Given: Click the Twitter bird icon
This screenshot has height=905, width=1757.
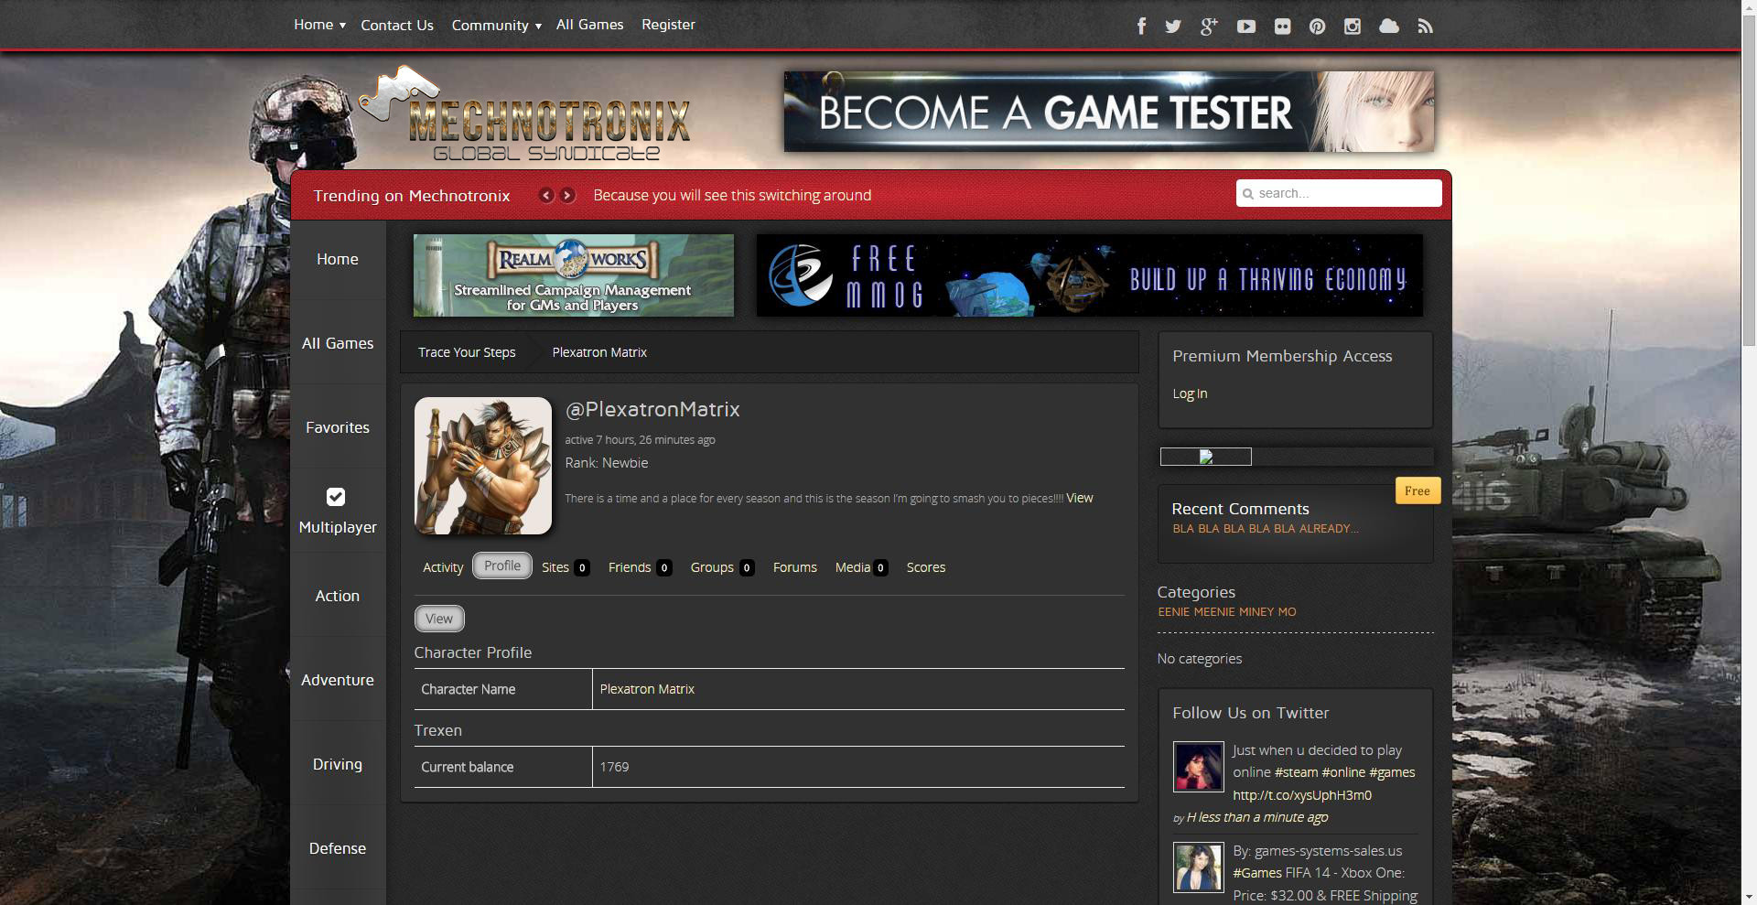Looking at the screenshot, I should (x=1173, y=27).
